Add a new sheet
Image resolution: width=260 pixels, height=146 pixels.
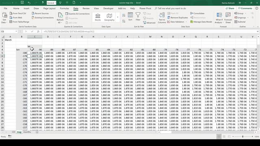tap(37, 132)
